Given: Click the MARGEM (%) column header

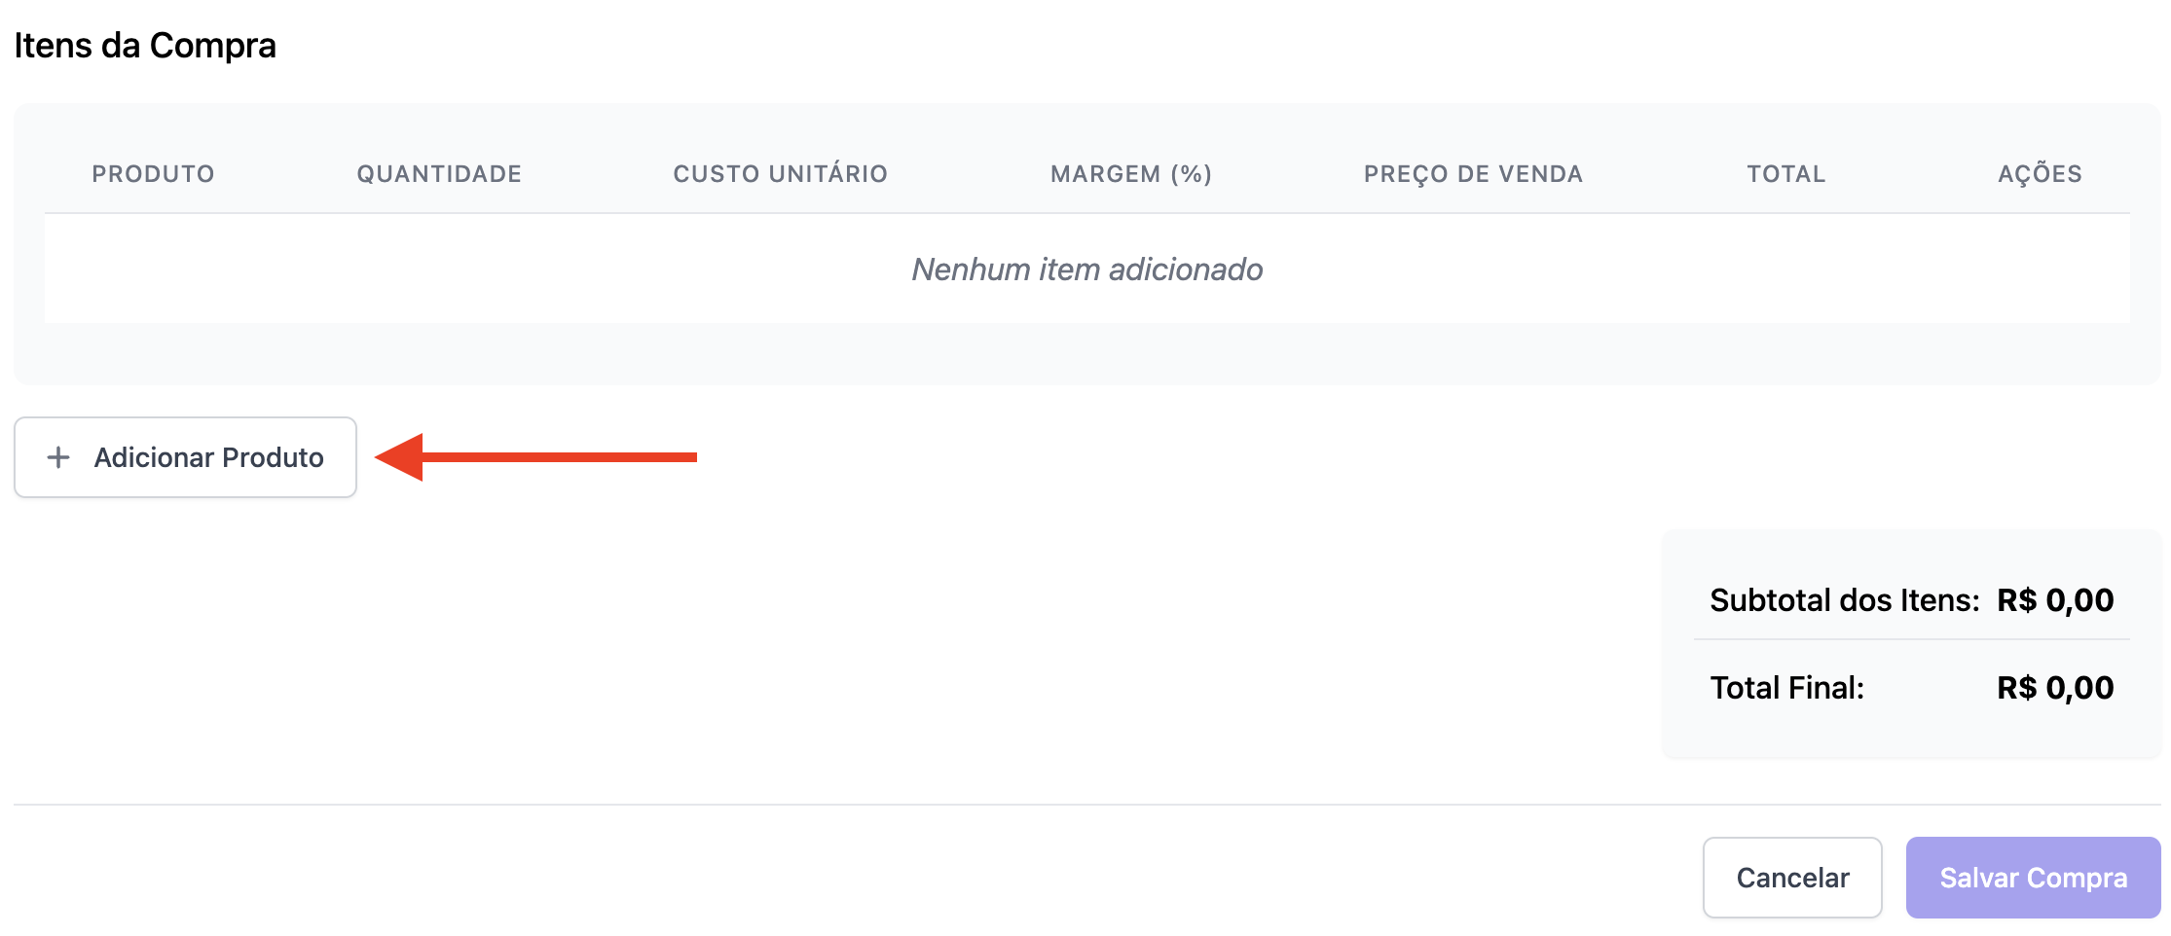Looking at the screenshot, I should pos(1130,174).
